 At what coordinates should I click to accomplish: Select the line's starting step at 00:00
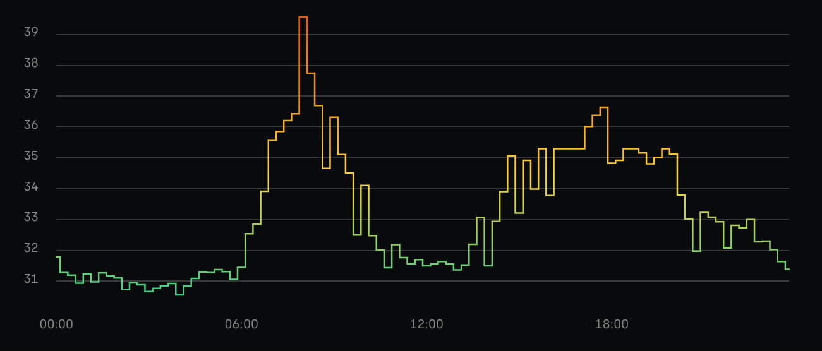[58, 257]
